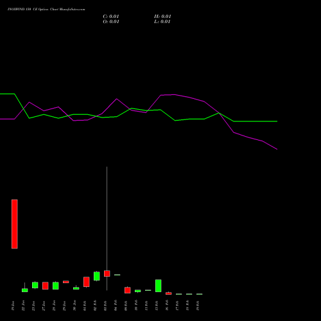Click the 27 Jan date label
Screen dimensions: 321x321
tap(44, 306)
